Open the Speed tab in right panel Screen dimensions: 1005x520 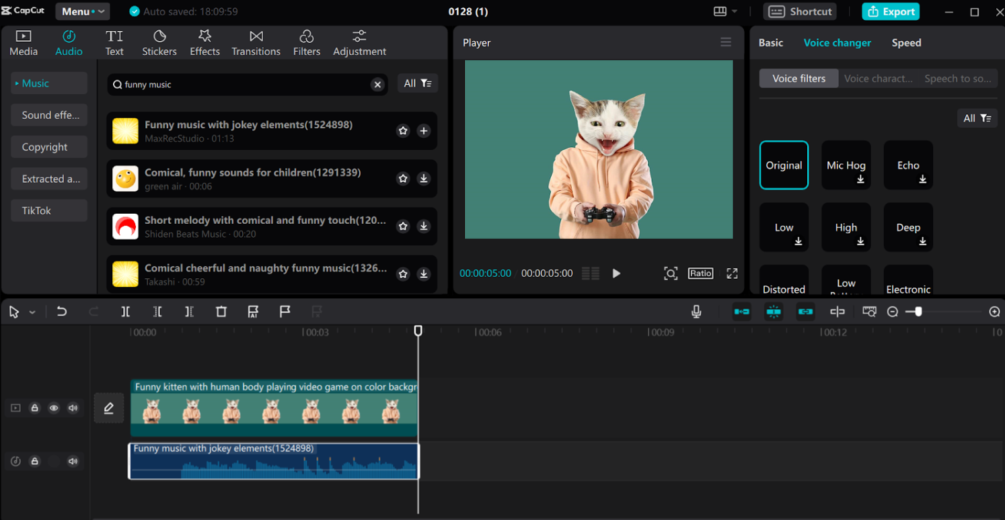906,43
